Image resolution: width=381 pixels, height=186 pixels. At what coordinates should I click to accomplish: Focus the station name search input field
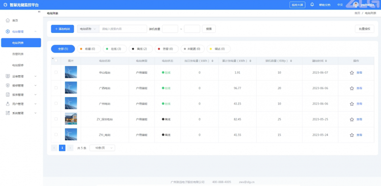[x=123, y=29]
